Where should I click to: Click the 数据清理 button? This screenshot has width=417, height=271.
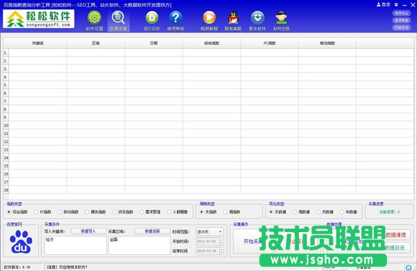395,235
